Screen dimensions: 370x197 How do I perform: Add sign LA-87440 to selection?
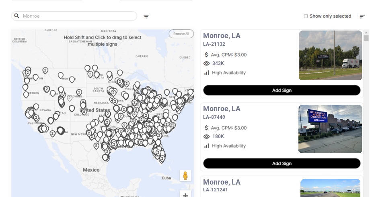(282, 163)
